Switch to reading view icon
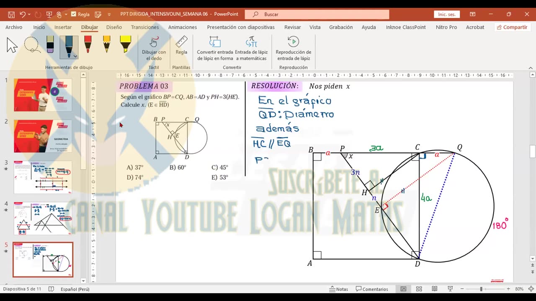Viewport: 536px width, 301px height. 435,289
